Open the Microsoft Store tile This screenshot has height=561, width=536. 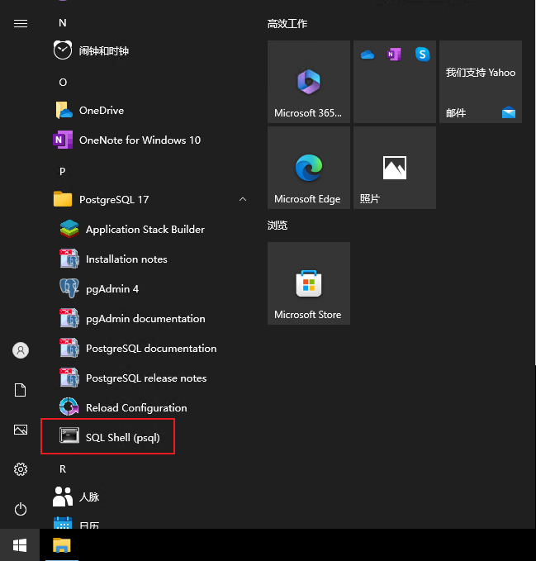309,283
